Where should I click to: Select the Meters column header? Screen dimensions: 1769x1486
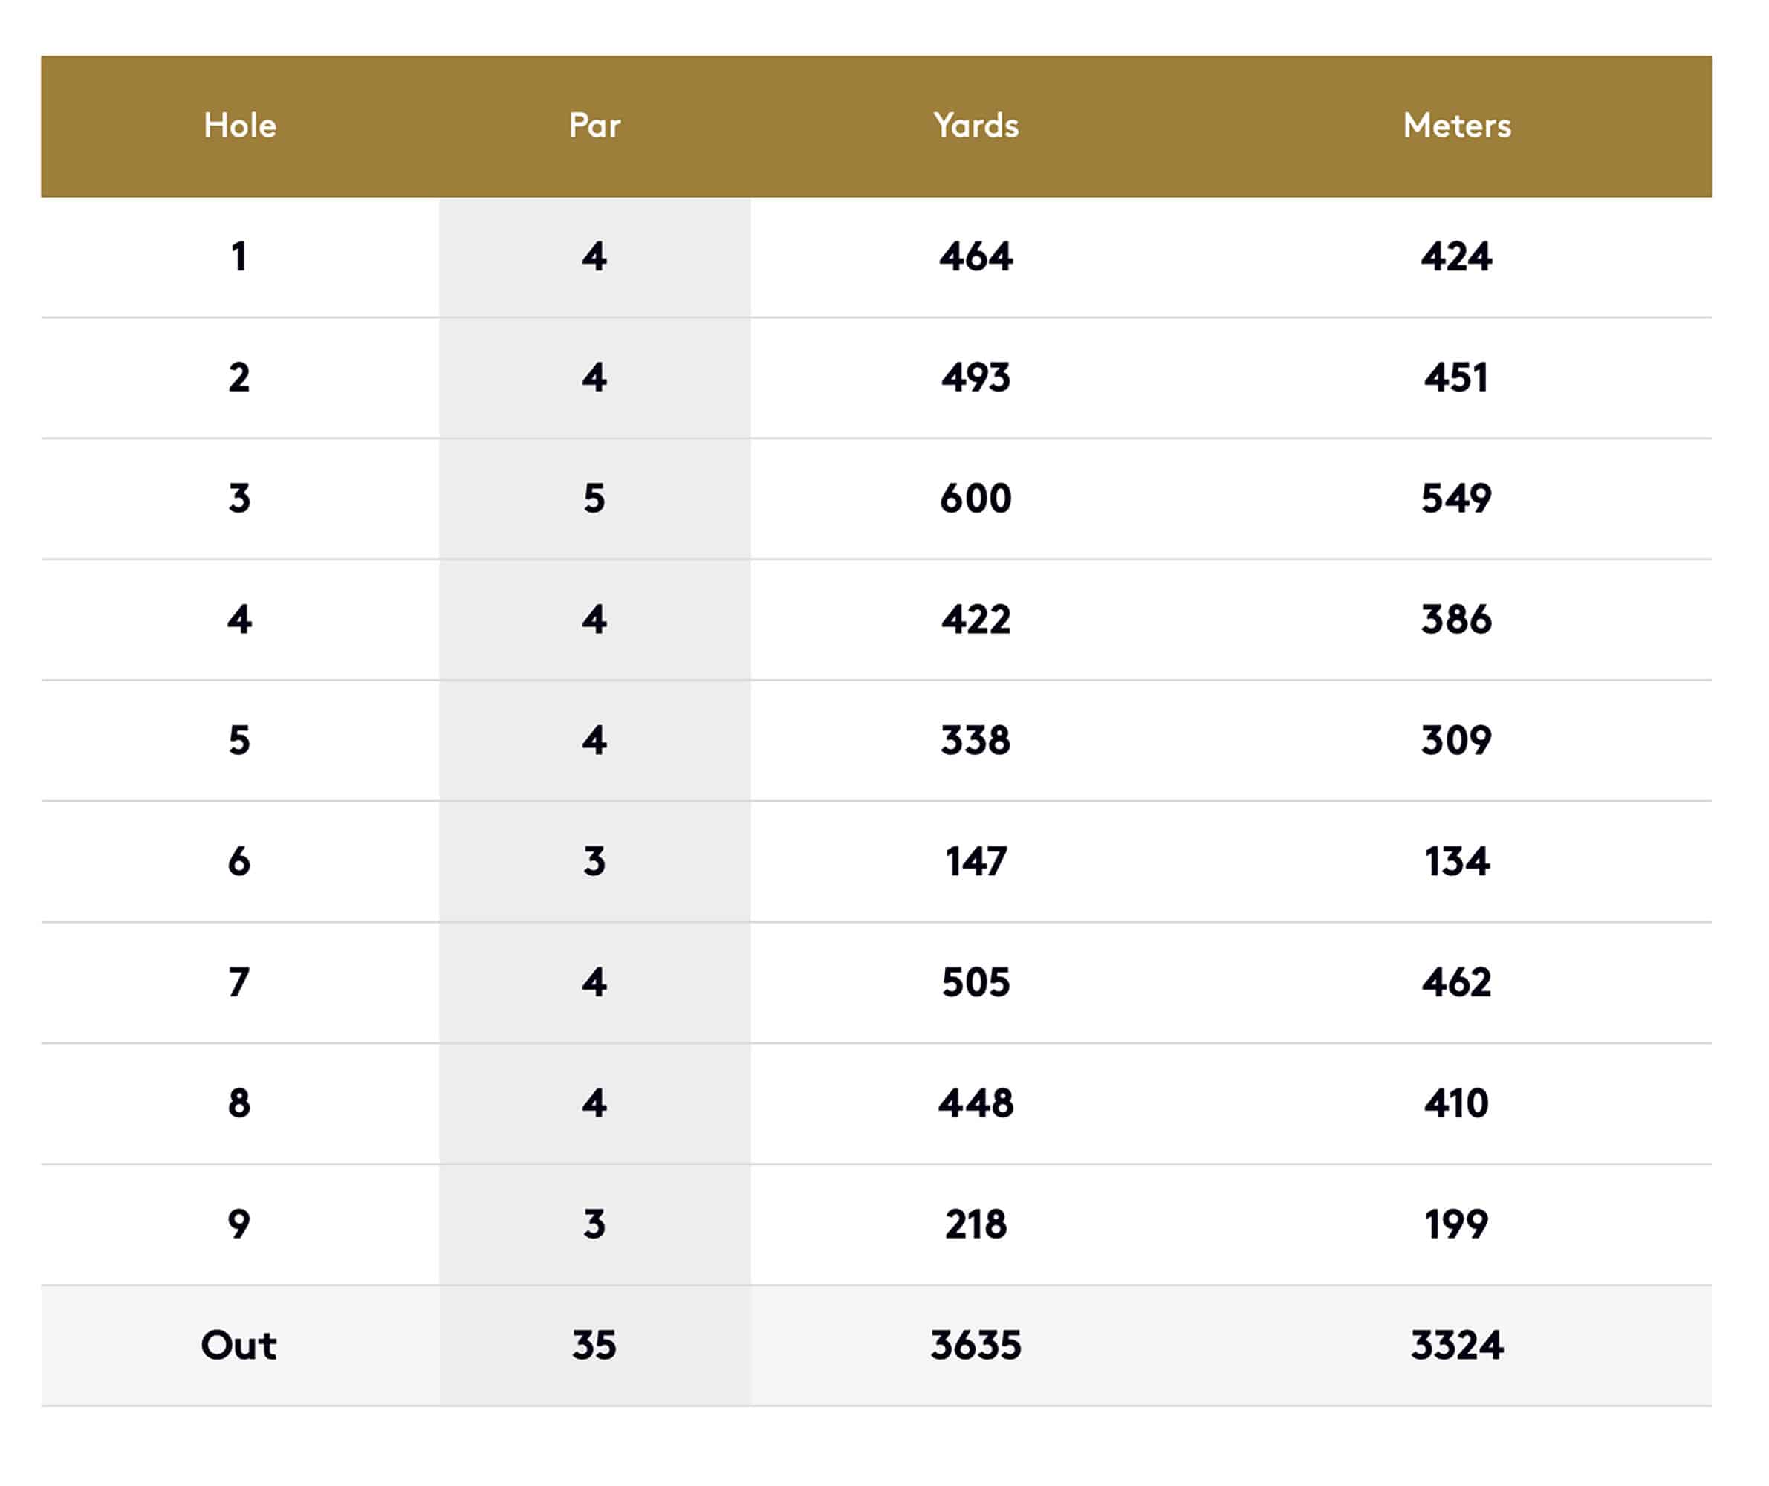(1457, 126)
